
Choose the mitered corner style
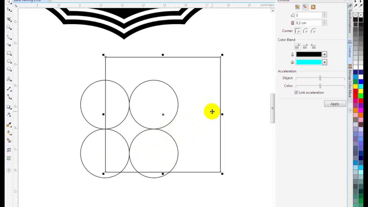click(x=298, y=31)
